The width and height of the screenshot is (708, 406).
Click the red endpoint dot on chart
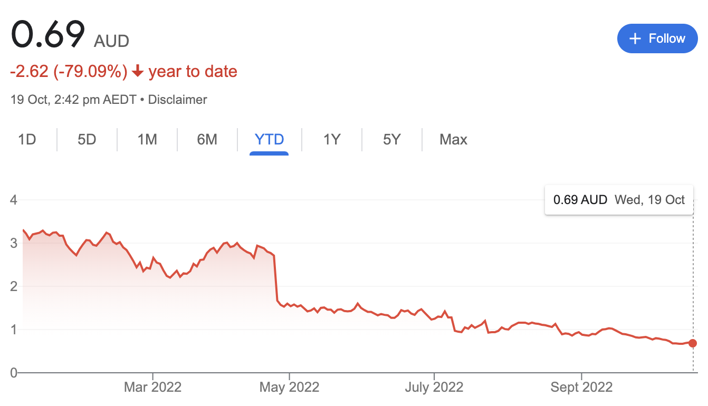[x=693, y=343]
